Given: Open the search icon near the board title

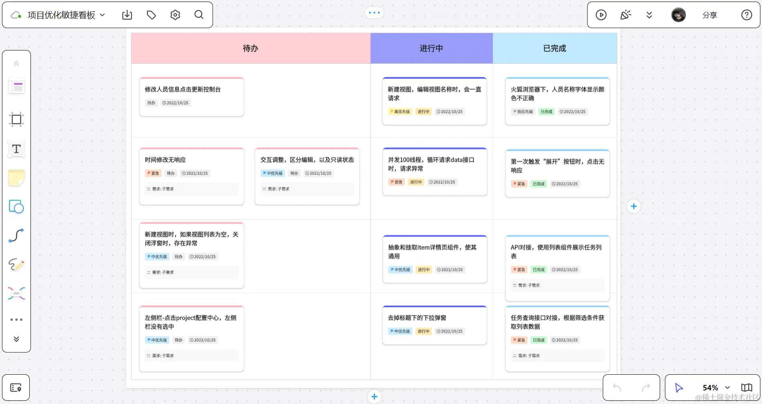Looking at the screenshot, I should 199,14.
